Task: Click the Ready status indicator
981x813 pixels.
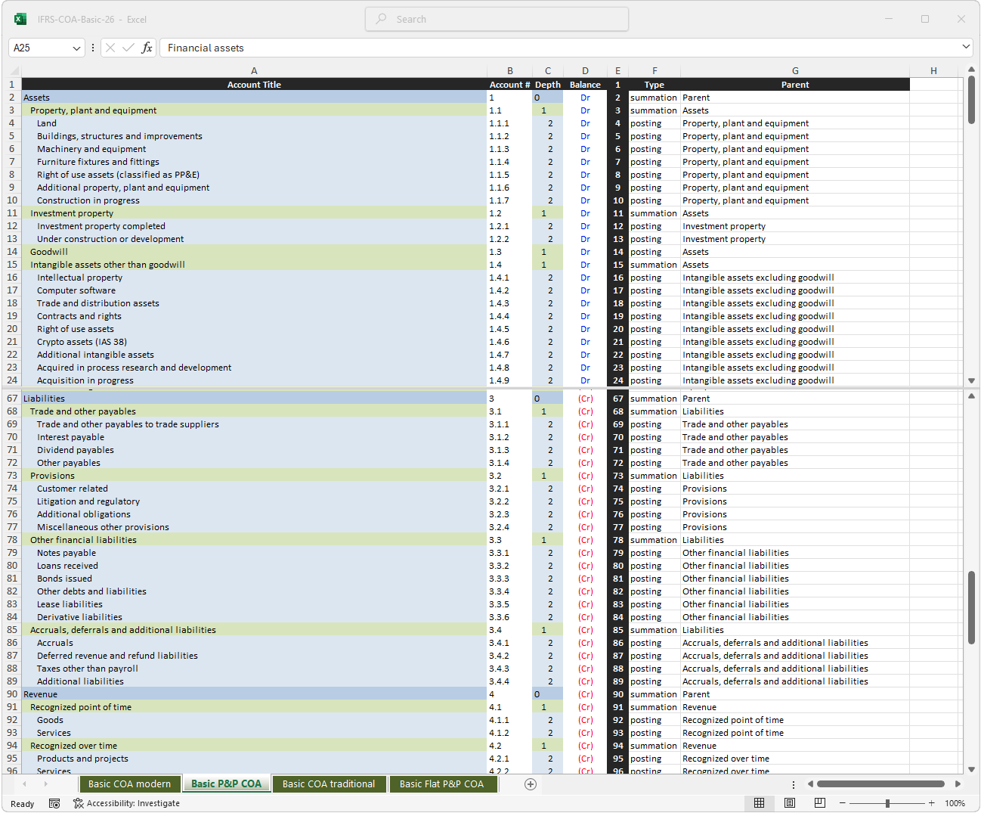Action: (23, 803)
